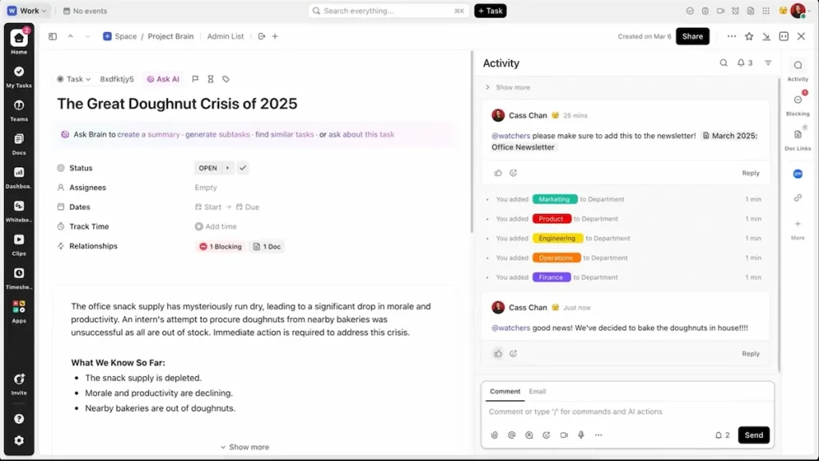Click the Docs sidebar icon

tap(19, 139)
